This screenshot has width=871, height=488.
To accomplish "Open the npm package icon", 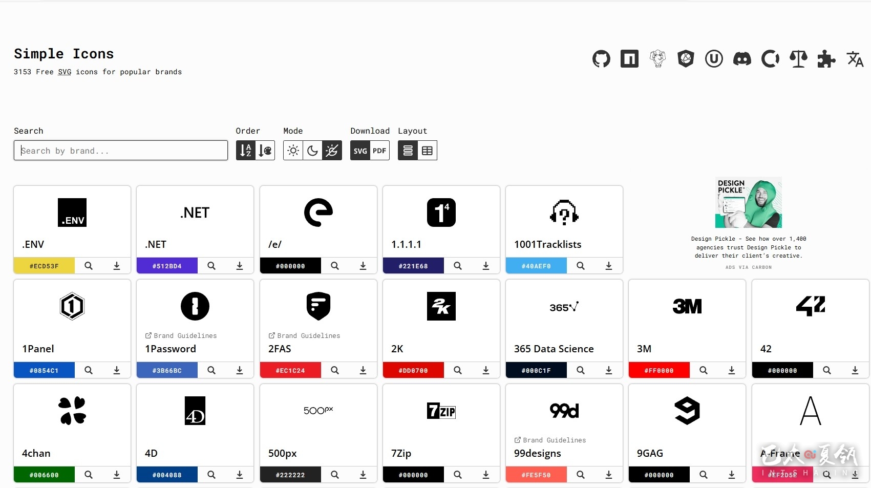I will coord(629,59).
